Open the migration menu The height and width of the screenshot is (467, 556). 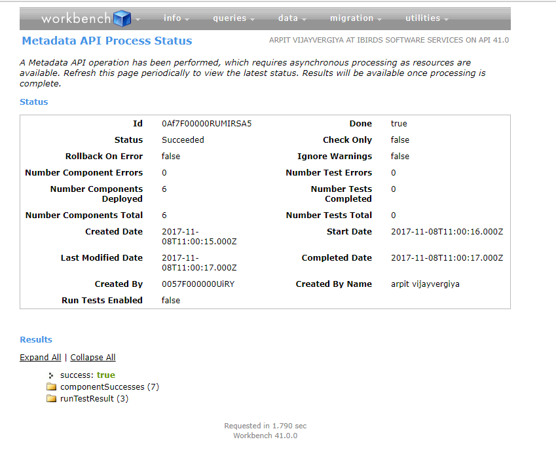356,18
